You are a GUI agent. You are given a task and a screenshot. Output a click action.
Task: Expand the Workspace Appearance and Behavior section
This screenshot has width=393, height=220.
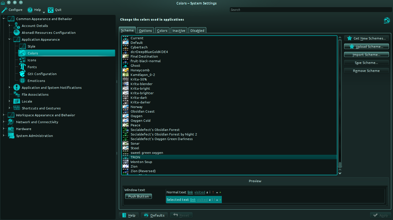pyautogui.click(x=3, y=115)
